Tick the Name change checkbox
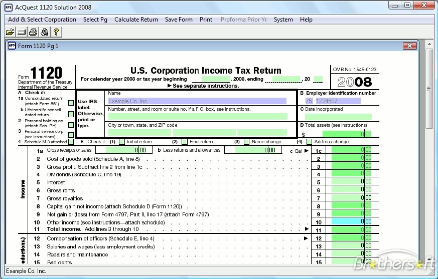 [x=247, y=142]
